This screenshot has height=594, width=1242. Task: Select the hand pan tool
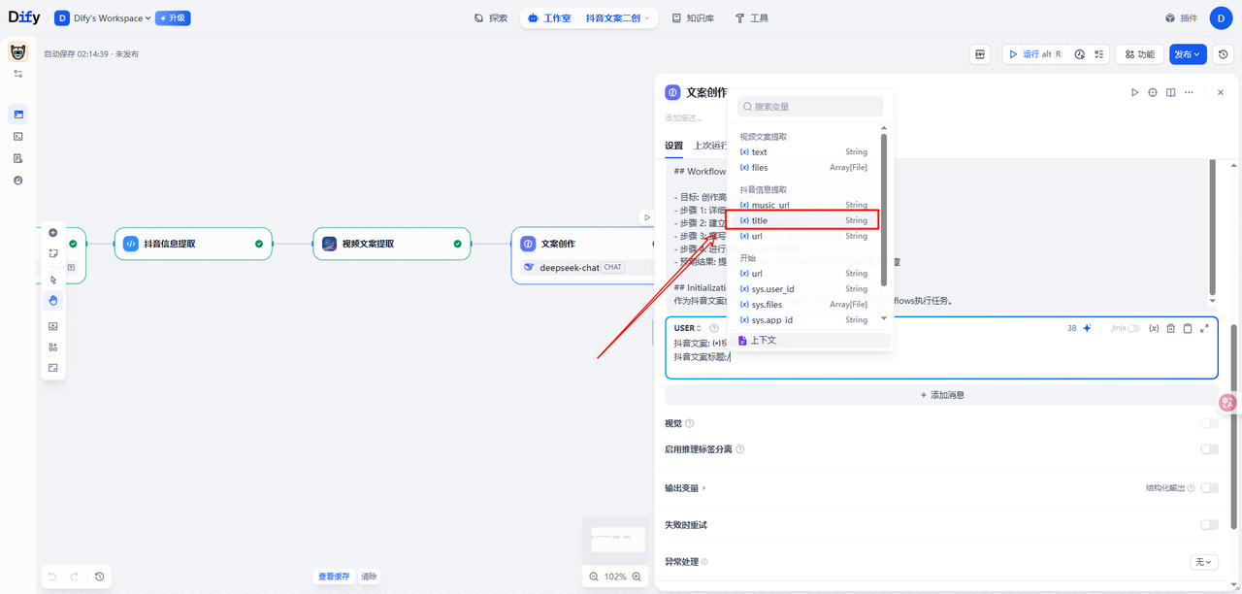coord(53,300)
